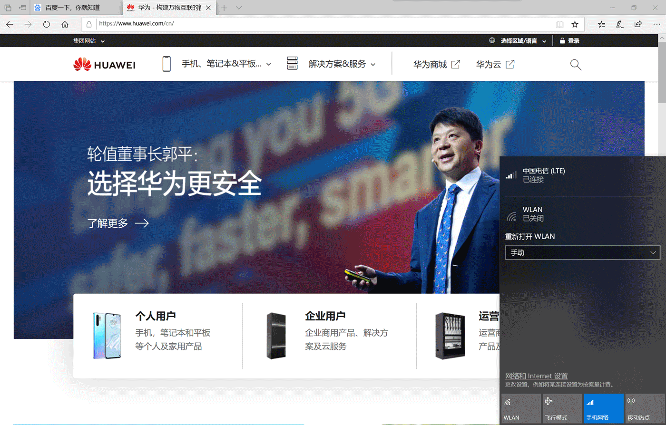This screenshot has width=666, height=425.
Task: Open 华为云 external link
Action: pos(495,64)
